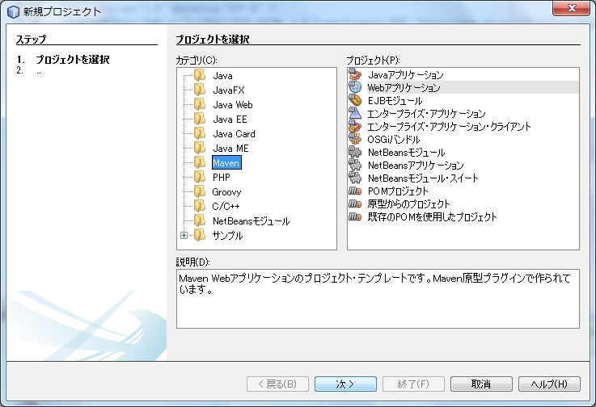Choose NetBeansモジュール・スイート project text
This screenshot has height=407, width=596.
point(423,178)
